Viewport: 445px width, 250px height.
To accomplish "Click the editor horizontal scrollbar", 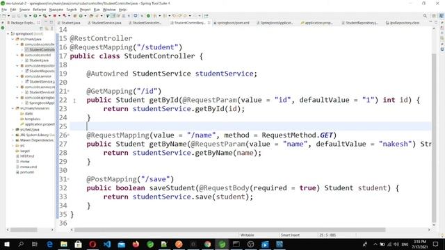I will coord(230,230).
